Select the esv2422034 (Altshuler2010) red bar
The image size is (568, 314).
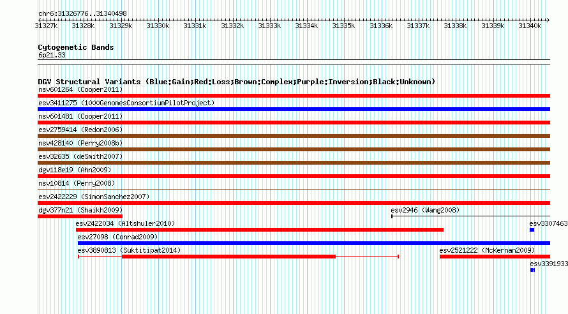[260, 230]
